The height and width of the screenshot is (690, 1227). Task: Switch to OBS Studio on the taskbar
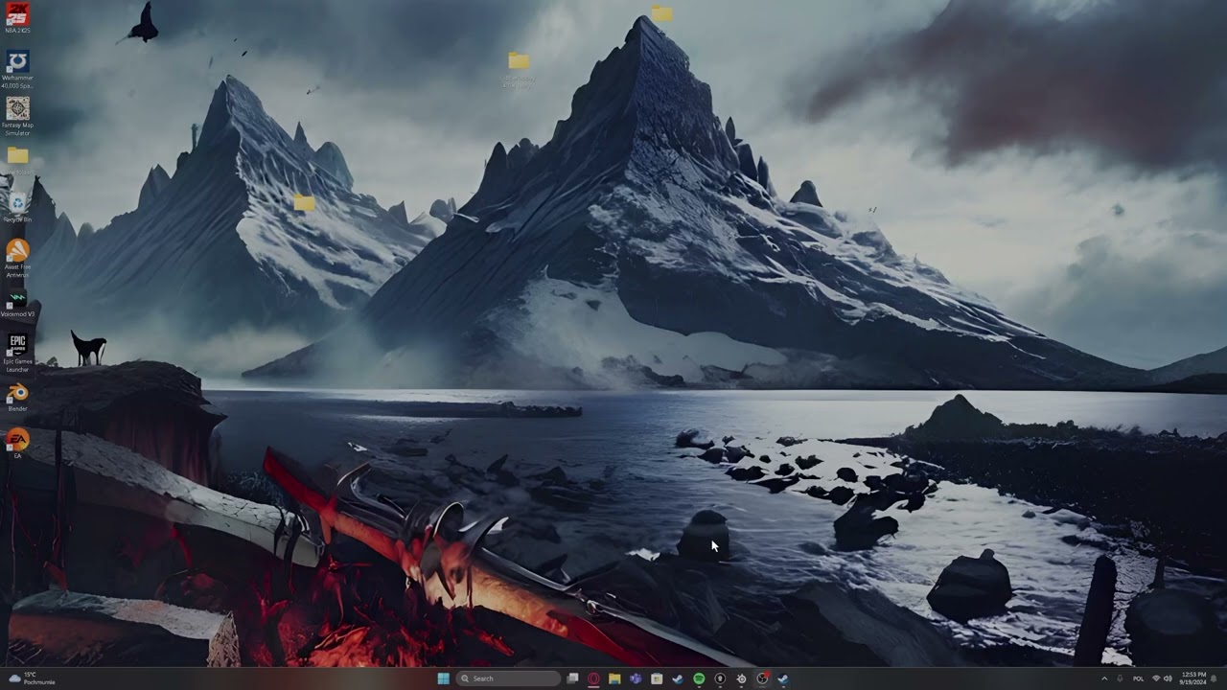(762, 678)
